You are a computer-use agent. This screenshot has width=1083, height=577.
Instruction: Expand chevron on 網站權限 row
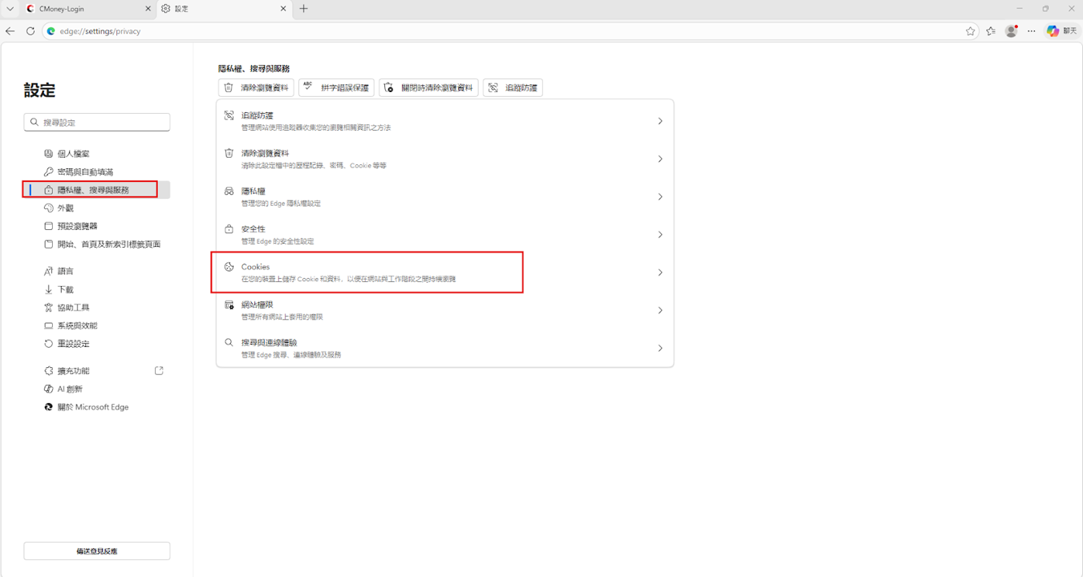tap(660, 310)
